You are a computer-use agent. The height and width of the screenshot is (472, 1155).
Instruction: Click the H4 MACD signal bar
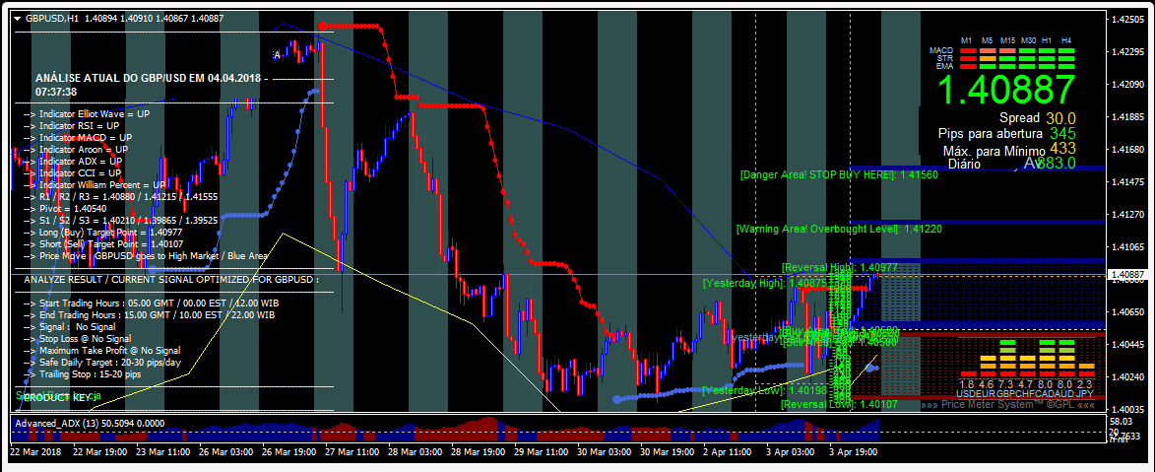click(1066, 50)
